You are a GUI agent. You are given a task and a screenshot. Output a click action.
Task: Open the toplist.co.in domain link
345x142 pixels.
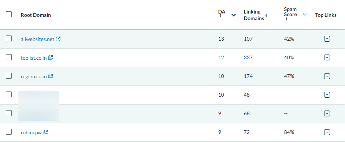[34, 58]
